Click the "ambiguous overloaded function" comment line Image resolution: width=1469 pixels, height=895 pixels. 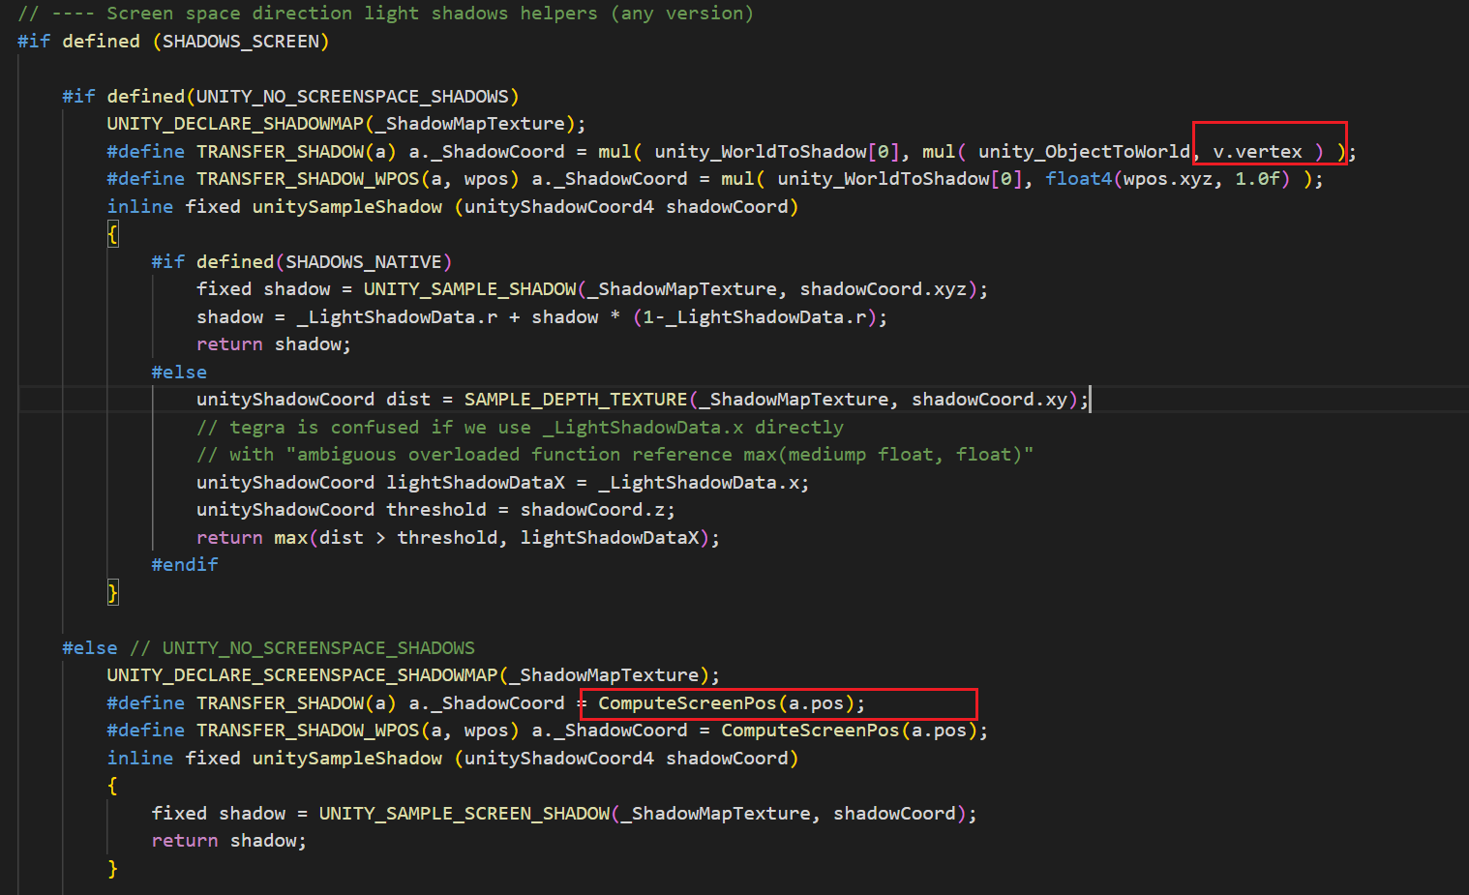[615, 455]
